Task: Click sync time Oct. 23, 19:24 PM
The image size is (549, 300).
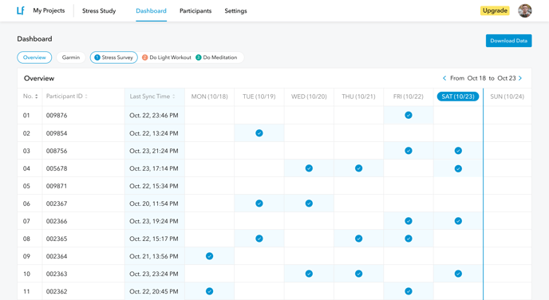Action: tap(154, 221)
